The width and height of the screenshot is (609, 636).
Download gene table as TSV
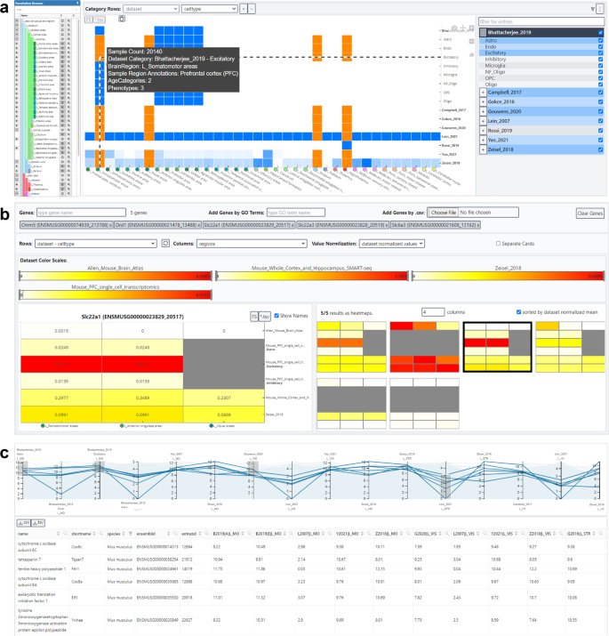pos(38,523)
